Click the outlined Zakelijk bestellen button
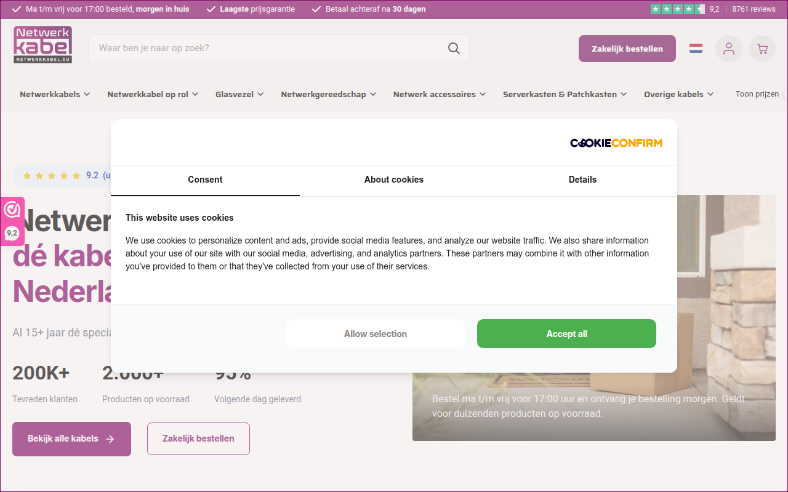The image size is (788, 492). (x=198, y=439)
